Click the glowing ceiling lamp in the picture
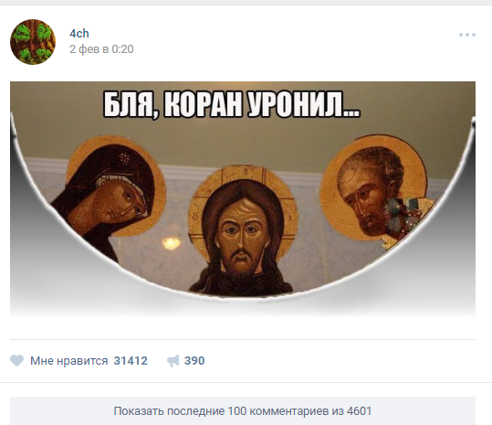492x425 pixels. click(x=171, y=243)
